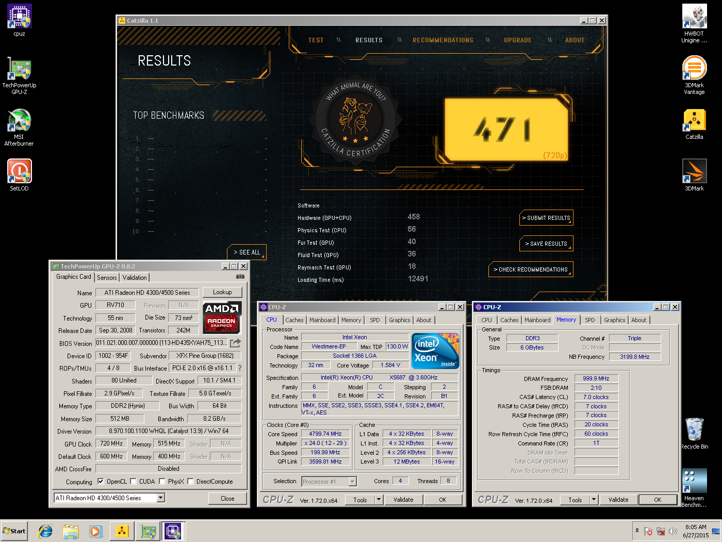Open Windows Media Player in taskbar
This screenshot has width=722, height=542.
(x=96, y=531)
